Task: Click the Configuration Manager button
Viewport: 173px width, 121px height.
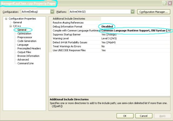Action: click(154, 12)
